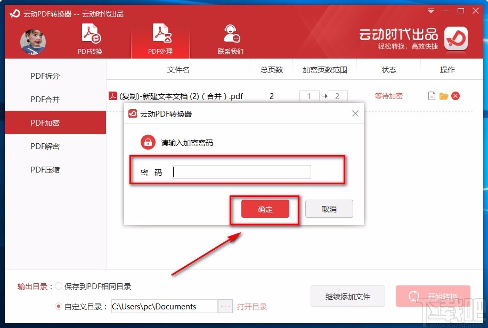Click the yellow folder icon to locate file
The height and width of the screenshot is (328, 488).
click(x=445, y=96)
